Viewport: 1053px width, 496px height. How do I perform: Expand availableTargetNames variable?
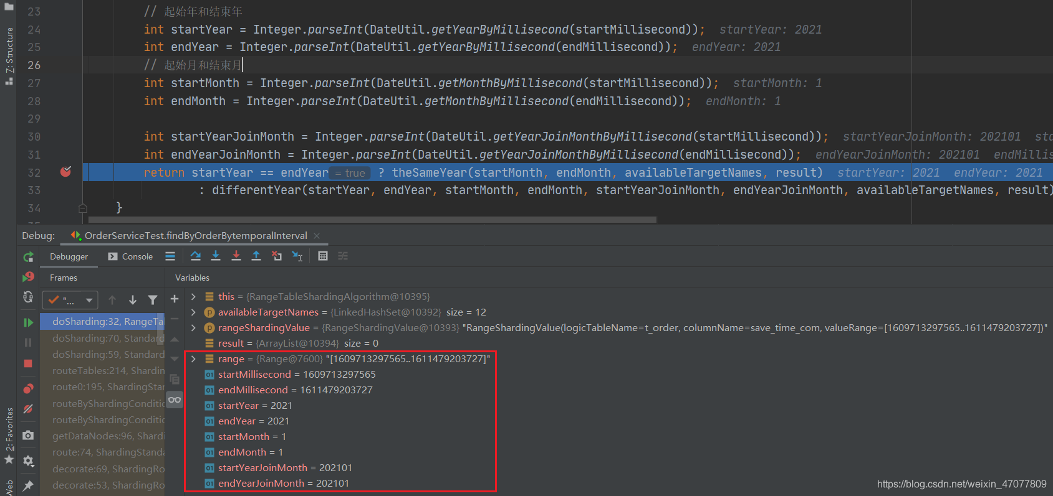(x=193, y=312)
